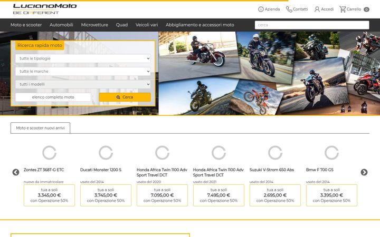Click the Azienda info icon
This screenshot has height=237, width=380.
point(261,9)
